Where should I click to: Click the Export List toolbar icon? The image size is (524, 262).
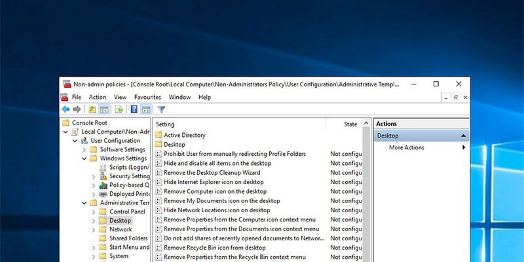point(119,109)
